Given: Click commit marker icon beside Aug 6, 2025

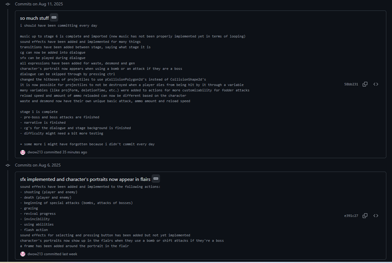Looking at the screenshot, I should pos(8,165).
